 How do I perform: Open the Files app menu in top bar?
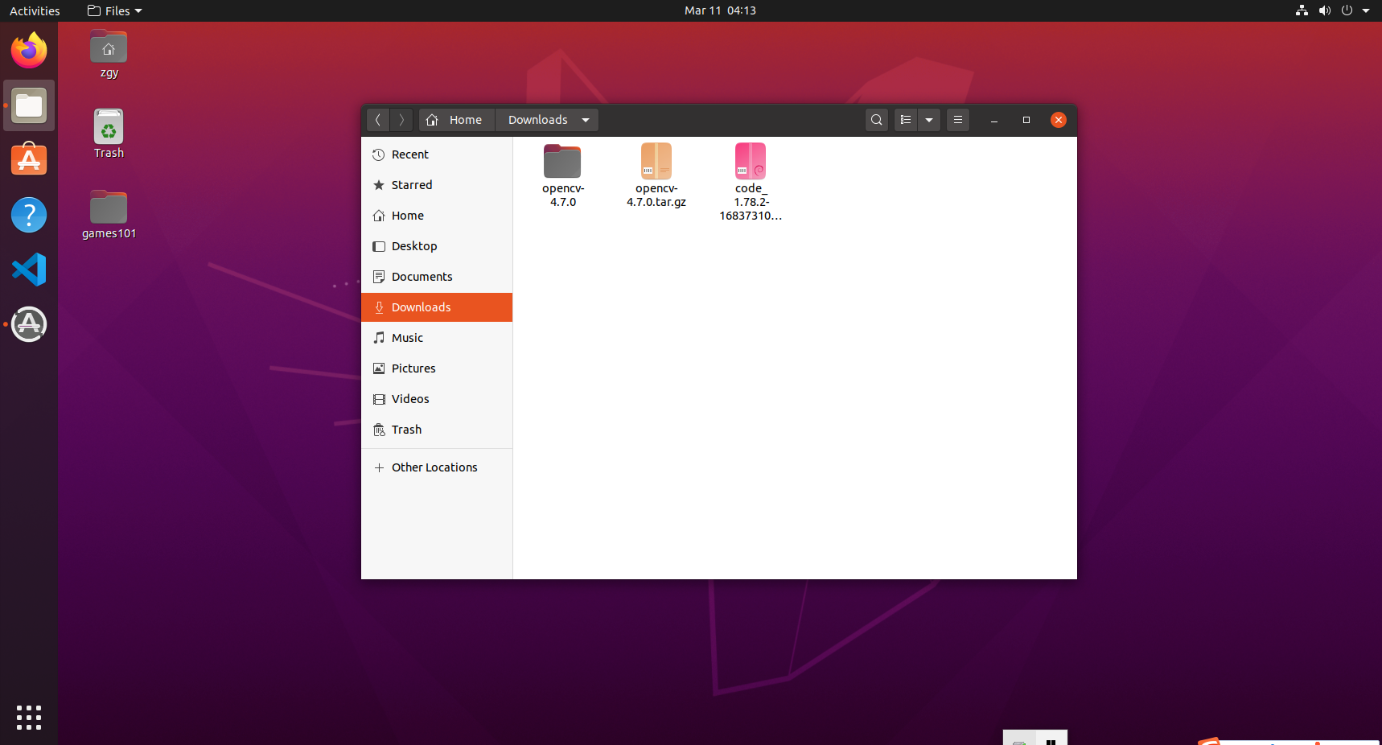[115, 10]
